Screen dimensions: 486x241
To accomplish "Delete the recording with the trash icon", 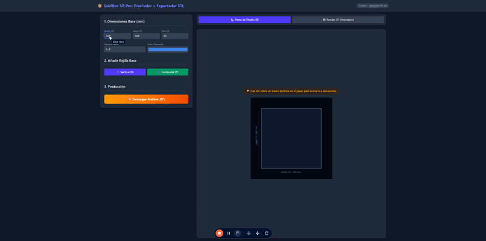I will pos(267,233).
